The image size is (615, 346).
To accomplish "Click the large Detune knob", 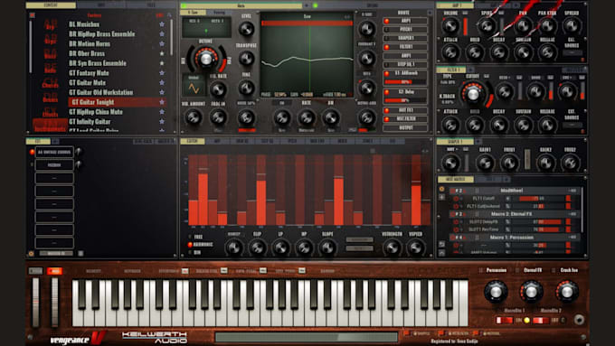I will pos(205,59).
